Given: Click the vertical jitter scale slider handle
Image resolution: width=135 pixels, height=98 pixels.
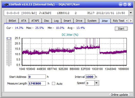Looking at the screenshot, I should point(9,38).
